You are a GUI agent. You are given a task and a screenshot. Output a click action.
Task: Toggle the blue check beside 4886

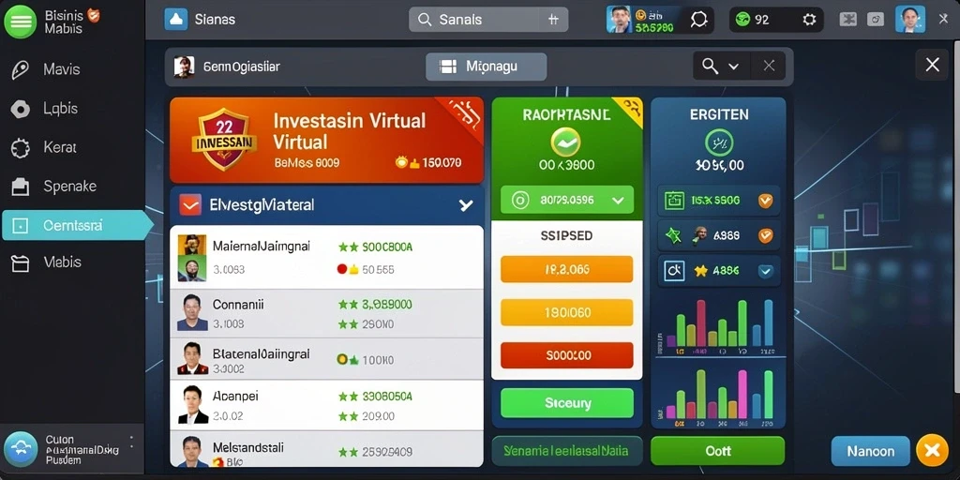coord(765,271)
